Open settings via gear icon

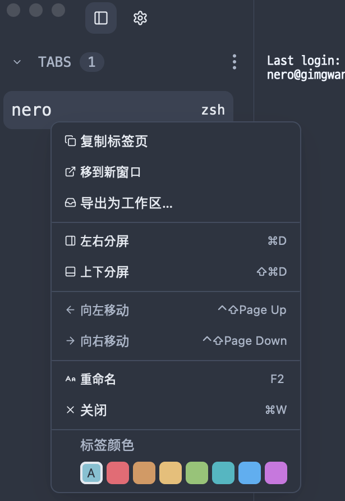tap(140, 18)
